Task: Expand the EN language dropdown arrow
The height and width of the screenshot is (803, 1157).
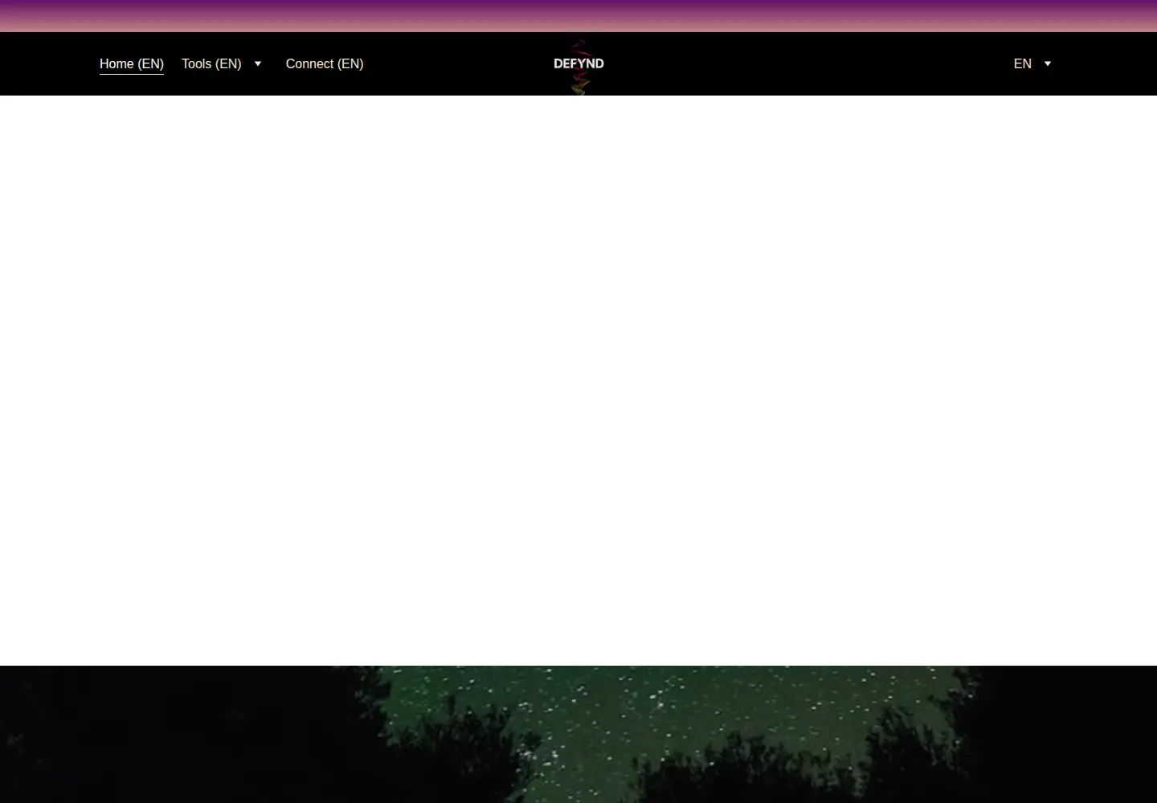Action: click(x=1048, y=64)
